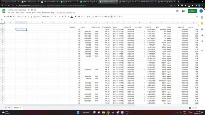Move the document using the folder icon
Viewport: 205px width, 115px height.
coord(32,10)
